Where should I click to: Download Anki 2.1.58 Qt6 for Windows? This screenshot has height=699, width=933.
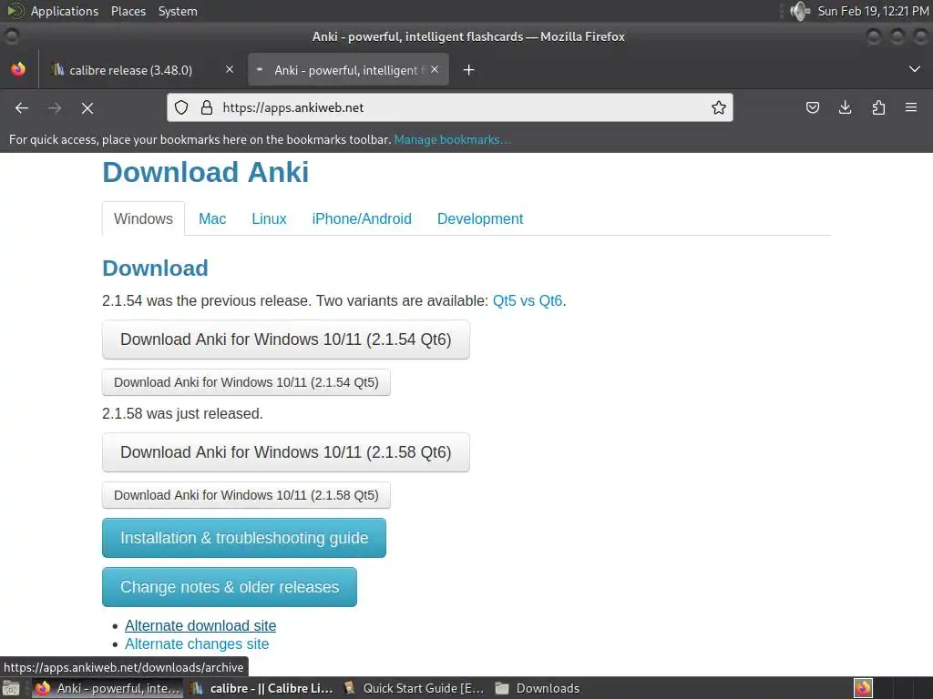pyautogui.click(x=285, y=452)
